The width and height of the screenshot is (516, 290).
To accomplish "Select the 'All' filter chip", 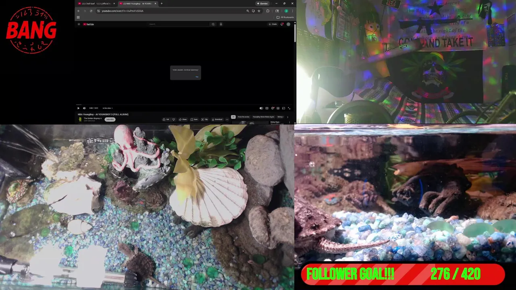I will 233,117.
